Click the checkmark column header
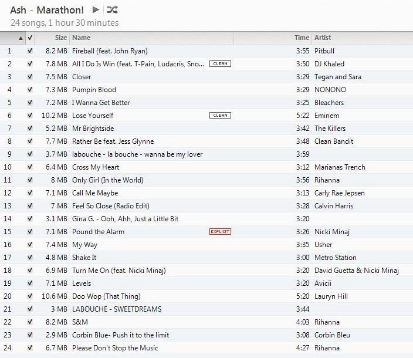Image resolution: width=413 pixels, height=358 pixels. click(30, 38)
